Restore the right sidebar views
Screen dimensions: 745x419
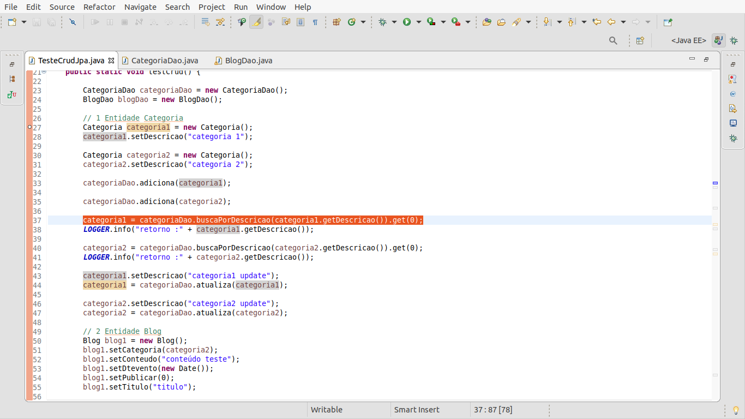click(733, 64)
